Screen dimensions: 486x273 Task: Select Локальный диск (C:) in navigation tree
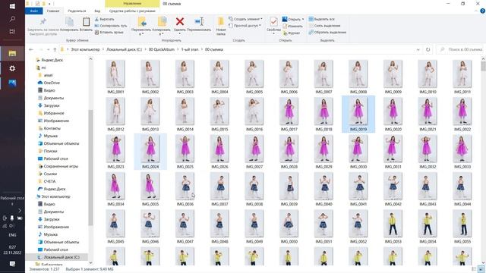(58, 257)
